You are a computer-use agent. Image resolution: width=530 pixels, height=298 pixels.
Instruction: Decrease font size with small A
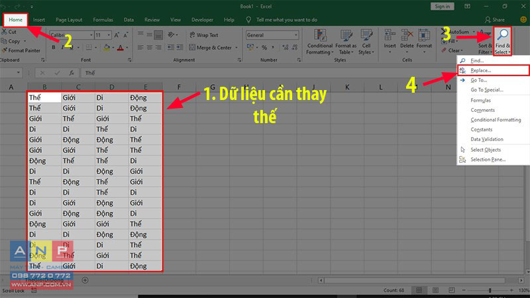pos(126,35)
